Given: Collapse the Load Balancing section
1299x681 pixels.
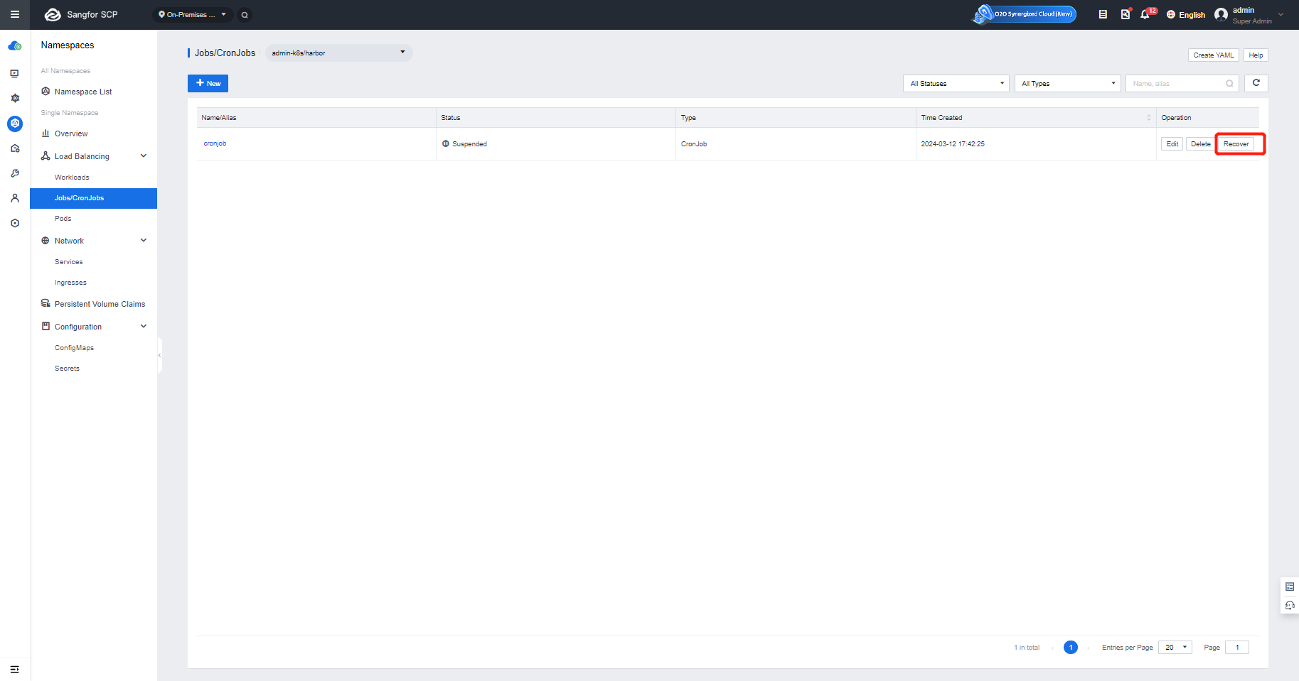Looking at the screenshot, I should (x=144, y=156).
